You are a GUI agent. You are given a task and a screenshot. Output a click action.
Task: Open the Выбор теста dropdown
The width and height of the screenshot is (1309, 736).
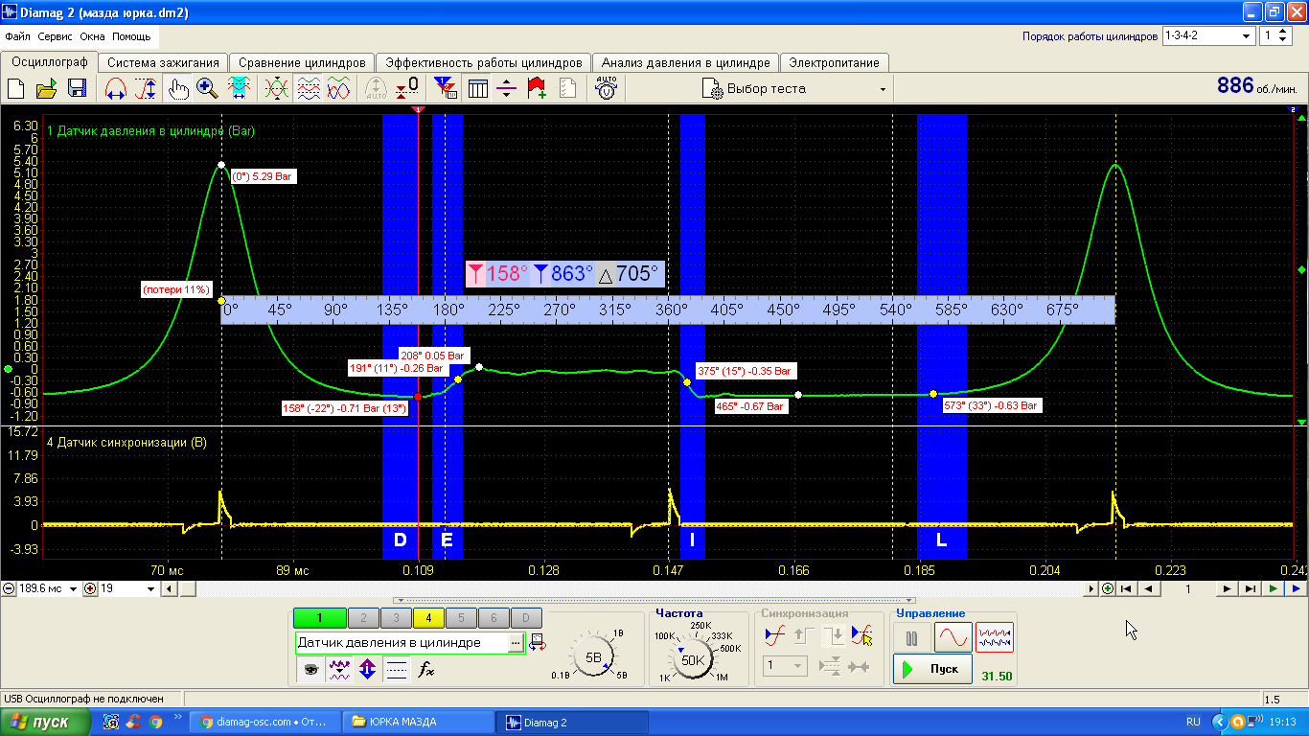[796, 89]
